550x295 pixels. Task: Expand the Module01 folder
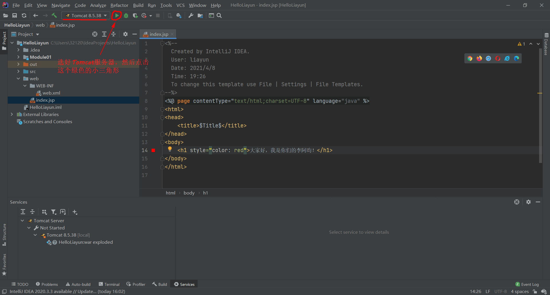tap(18, 57)
